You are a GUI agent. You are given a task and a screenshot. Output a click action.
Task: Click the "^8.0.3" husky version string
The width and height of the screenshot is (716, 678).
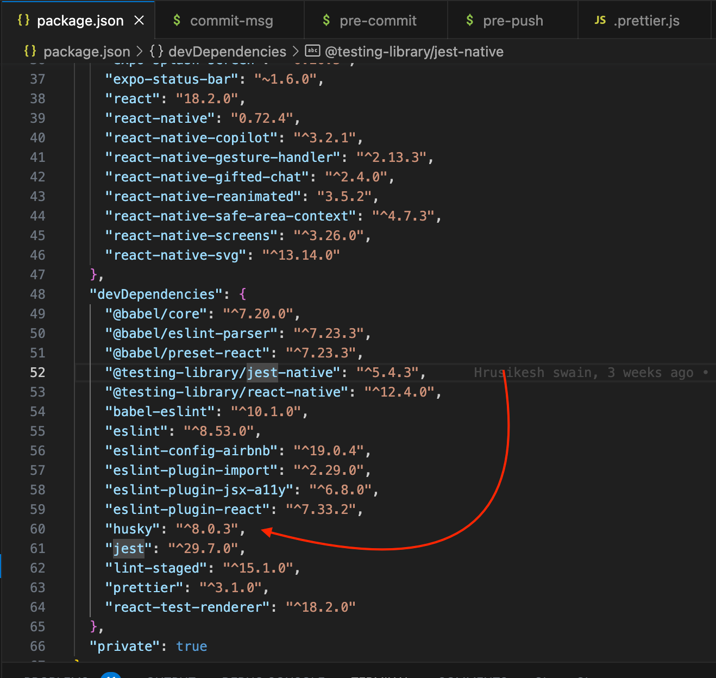[207, 529]
